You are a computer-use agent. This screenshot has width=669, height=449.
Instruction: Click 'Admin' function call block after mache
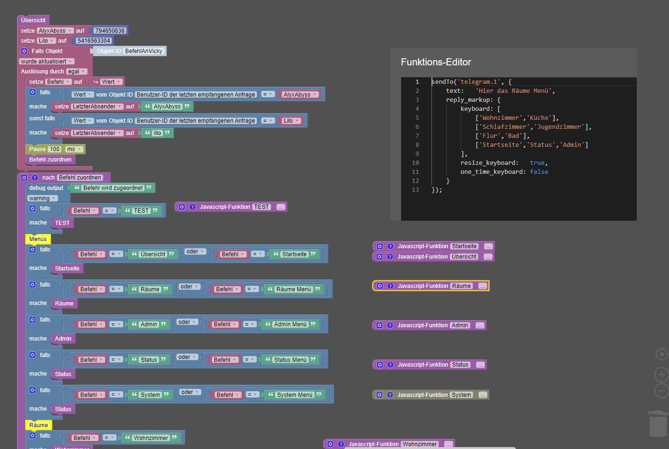63,339
